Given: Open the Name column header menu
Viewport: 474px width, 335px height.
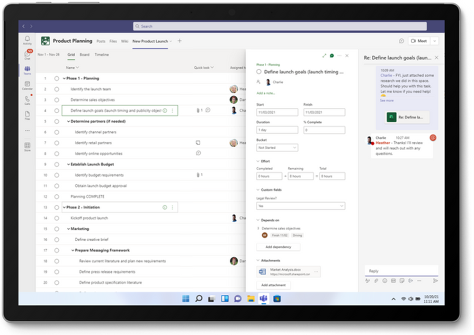Looking at the screenshot, I should pos(72,67).
